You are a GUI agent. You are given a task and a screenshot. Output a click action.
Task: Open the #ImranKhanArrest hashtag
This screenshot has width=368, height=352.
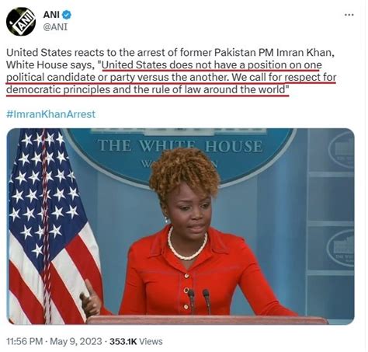click(50, 114)
